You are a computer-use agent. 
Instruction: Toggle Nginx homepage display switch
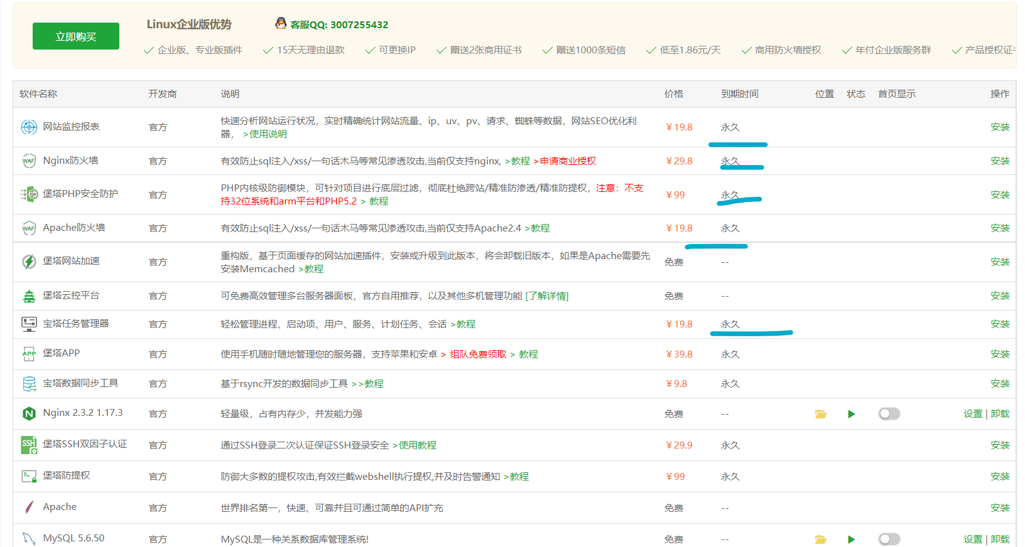point(889,414)
